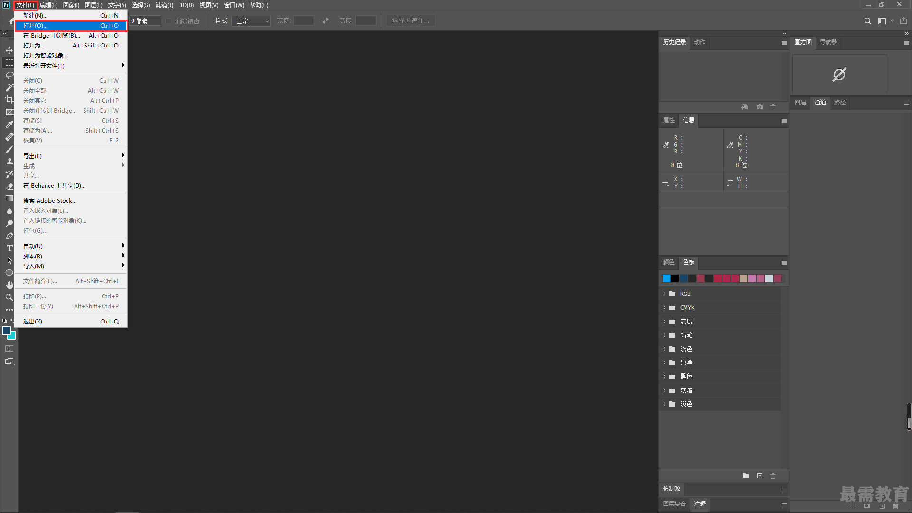Click the swap width and height button
This screenshot has width=912, height=513.
coord(325,21)
